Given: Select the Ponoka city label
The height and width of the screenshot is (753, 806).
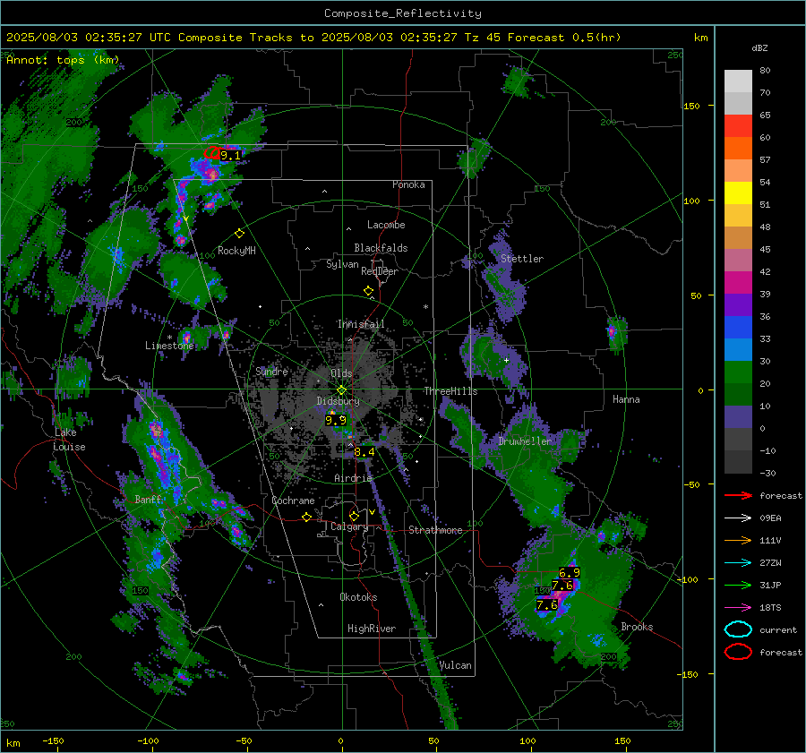Looking at the screenshot, I should [408, 184].
